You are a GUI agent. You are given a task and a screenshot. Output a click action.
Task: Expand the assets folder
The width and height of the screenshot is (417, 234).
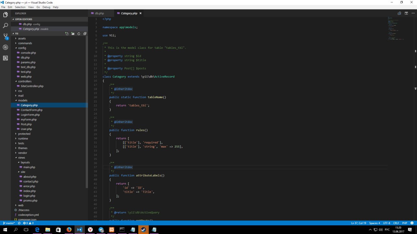(22, 38)
